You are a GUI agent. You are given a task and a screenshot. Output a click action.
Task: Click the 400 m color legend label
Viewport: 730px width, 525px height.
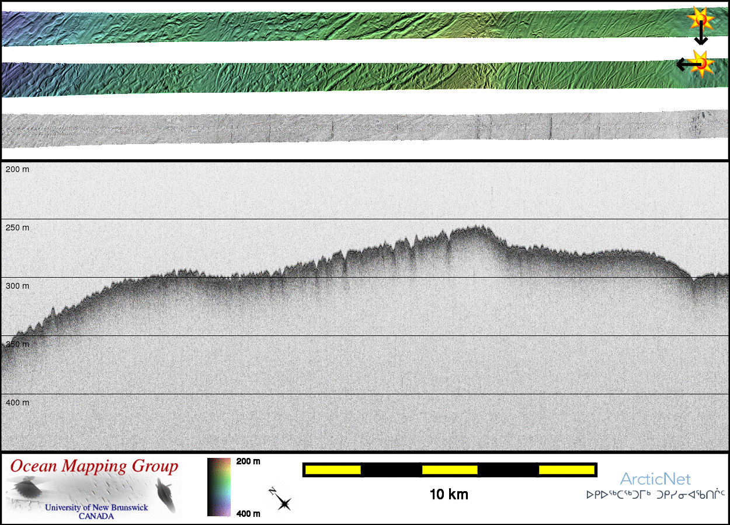pyautogui.click(x=248, y=513)
